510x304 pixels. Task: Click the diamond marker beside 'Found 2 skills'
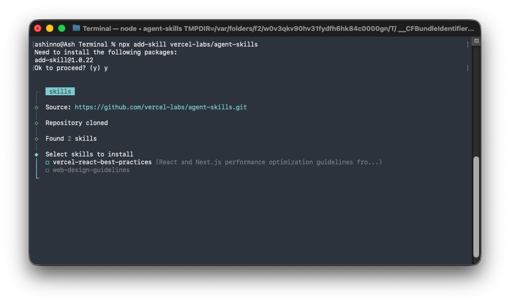pos(36,139)
